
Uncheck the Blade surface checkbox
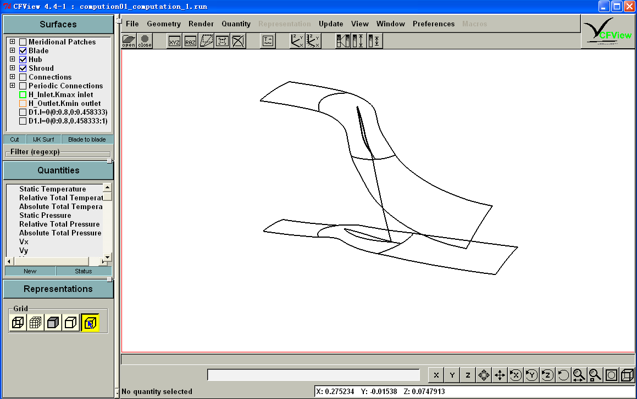[23, 50]
